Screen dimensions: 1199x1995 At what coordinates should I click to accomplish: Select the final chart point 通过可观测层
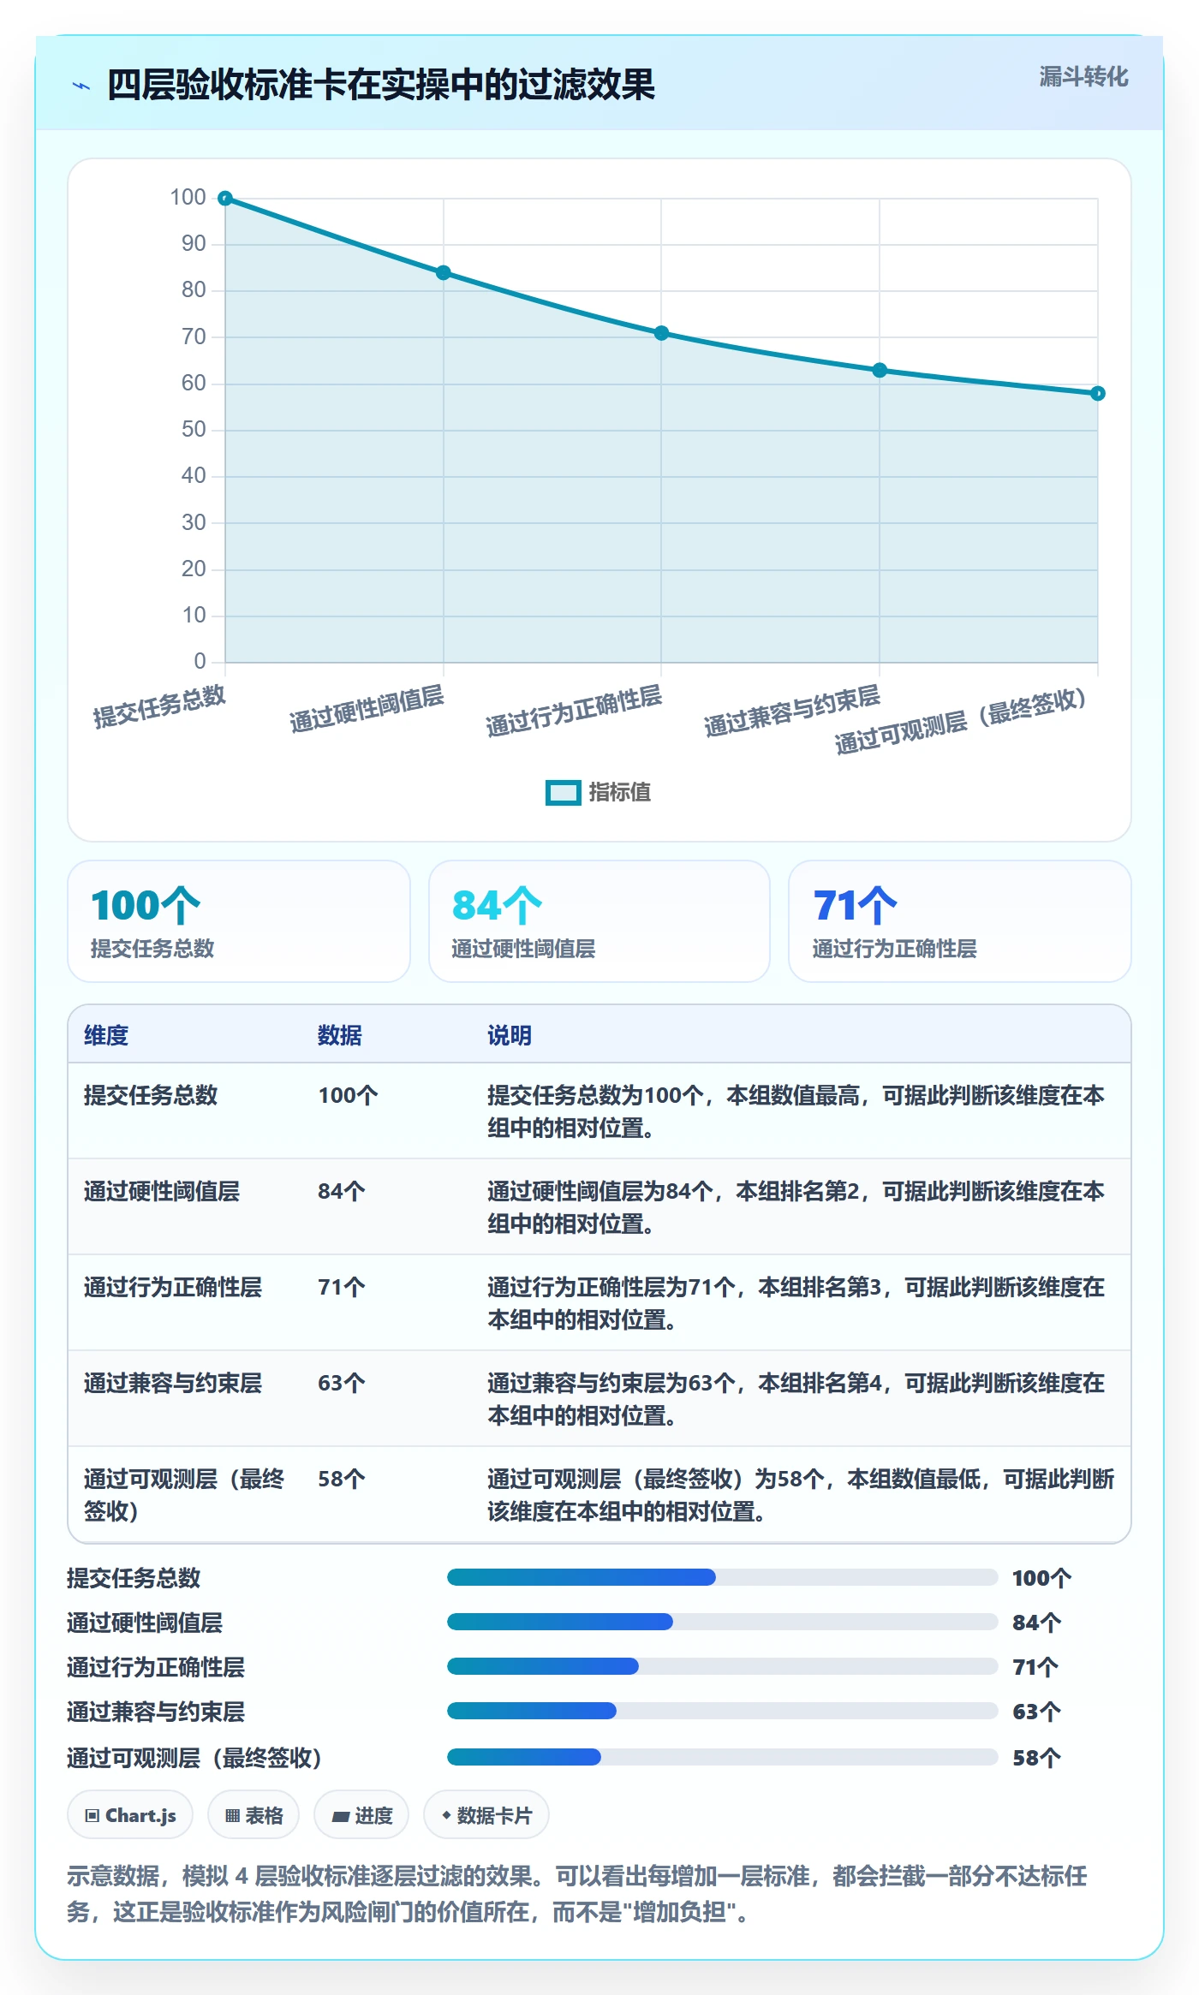(x=1097, y=394)
